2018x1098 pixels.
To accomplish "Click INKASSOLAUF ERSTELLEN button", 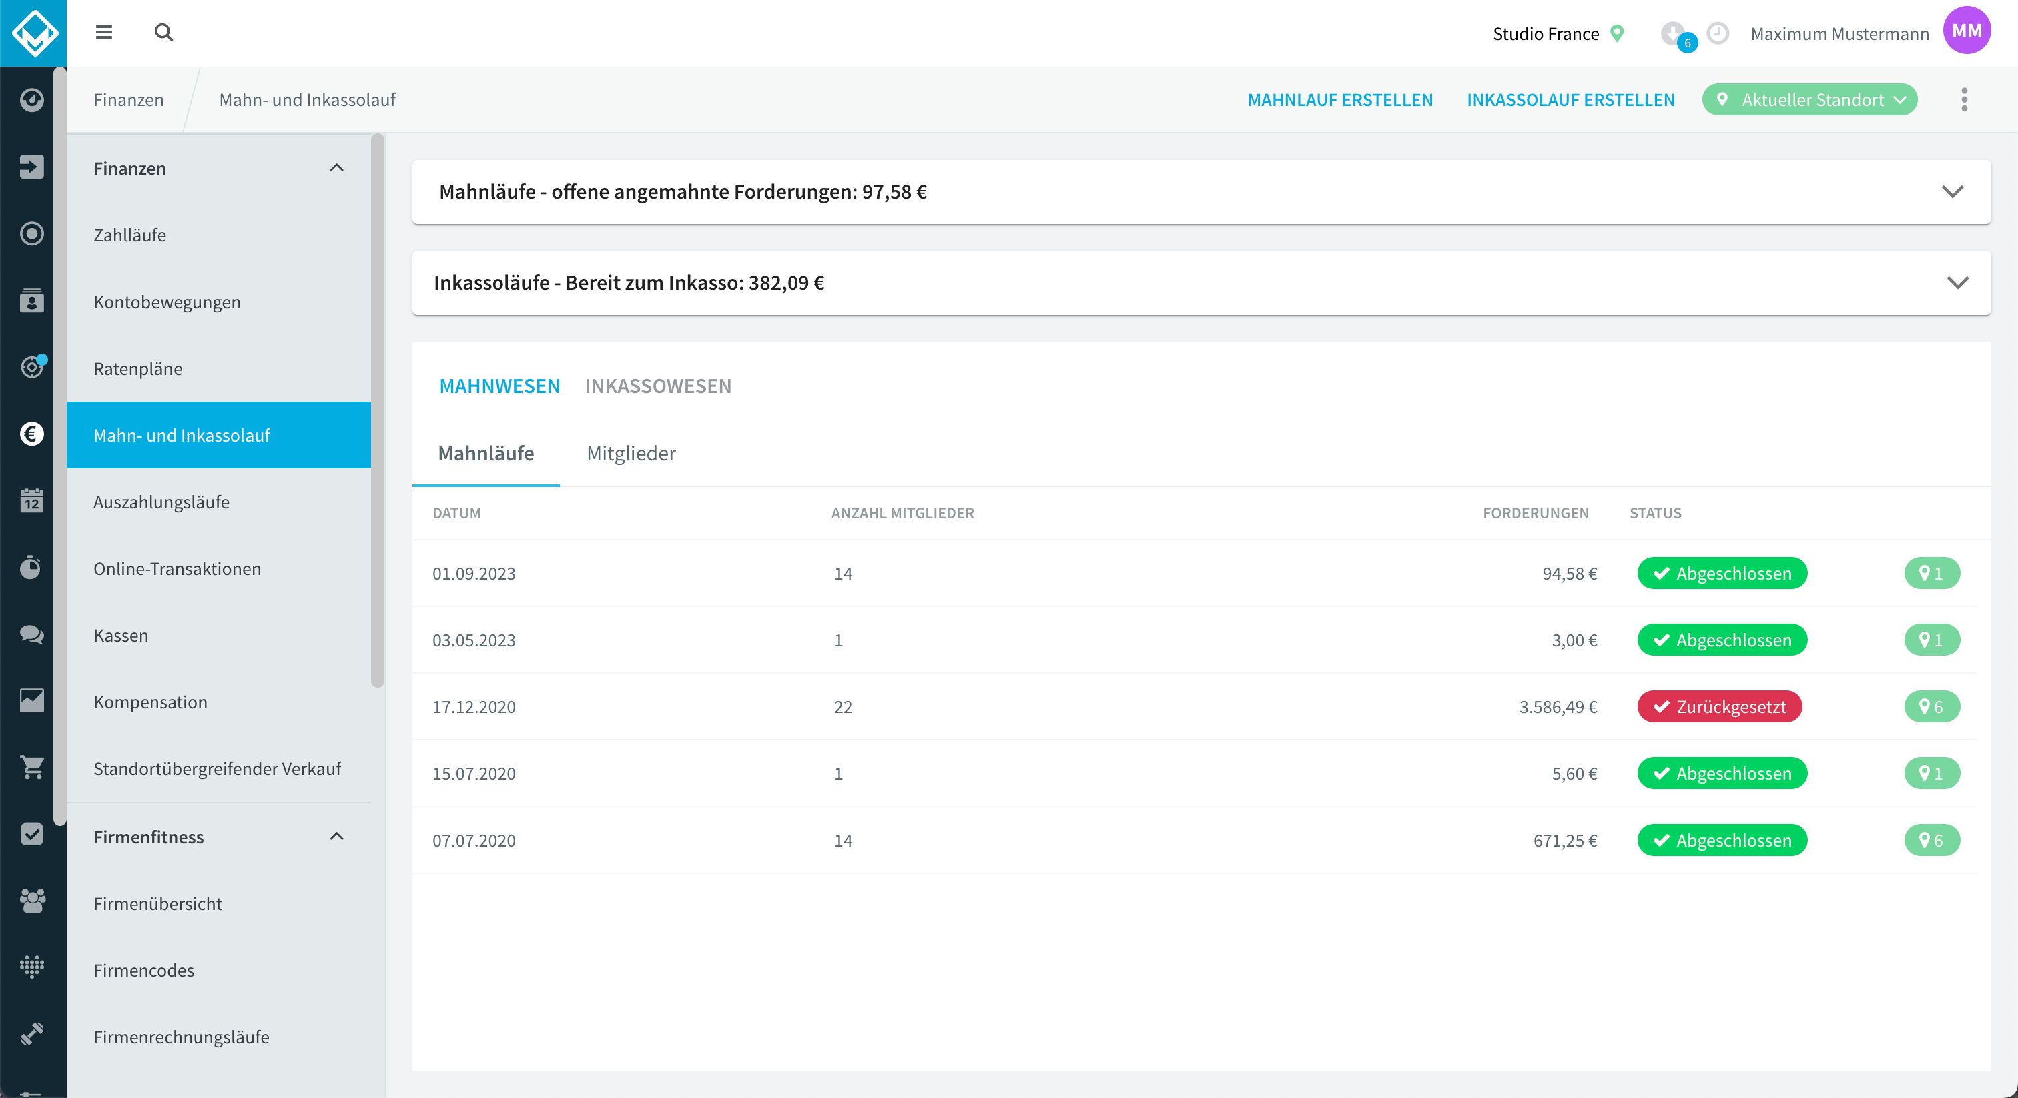I will click(x=1571, y=99).
